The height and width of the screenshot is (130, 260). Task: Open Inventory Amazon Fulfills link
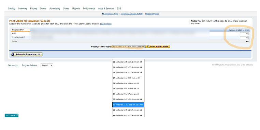click(131, 14)
